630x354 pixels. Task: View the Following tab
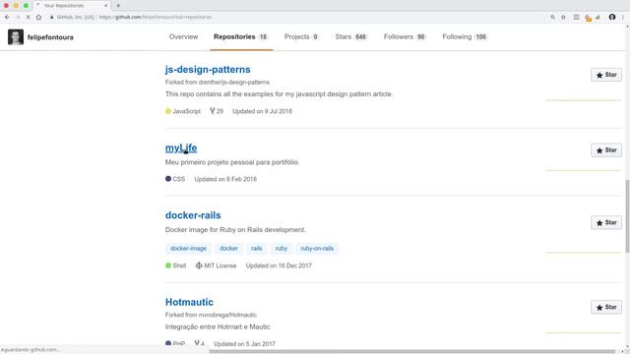(465, 37)
